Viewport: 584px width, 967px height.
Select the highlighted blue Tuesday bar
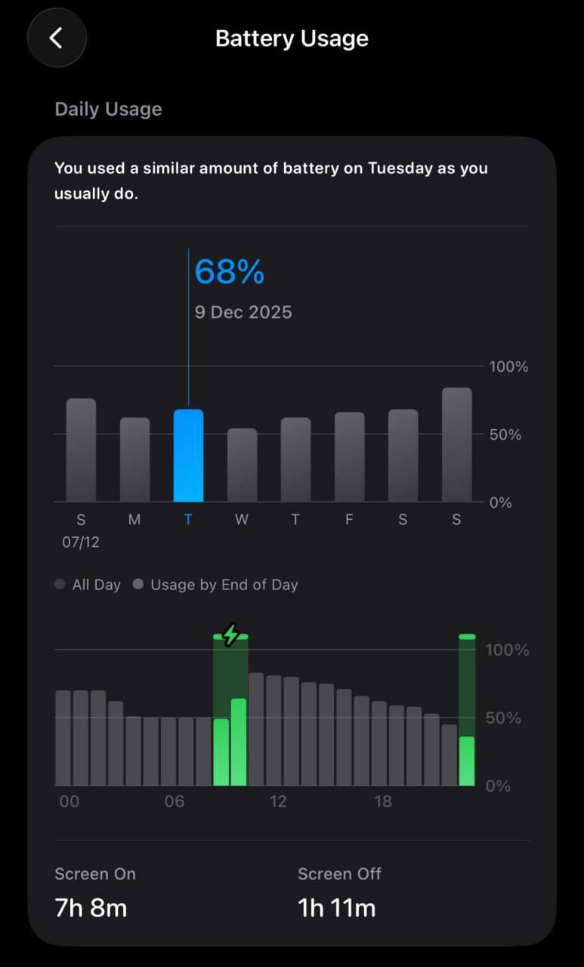coord(188,456)
